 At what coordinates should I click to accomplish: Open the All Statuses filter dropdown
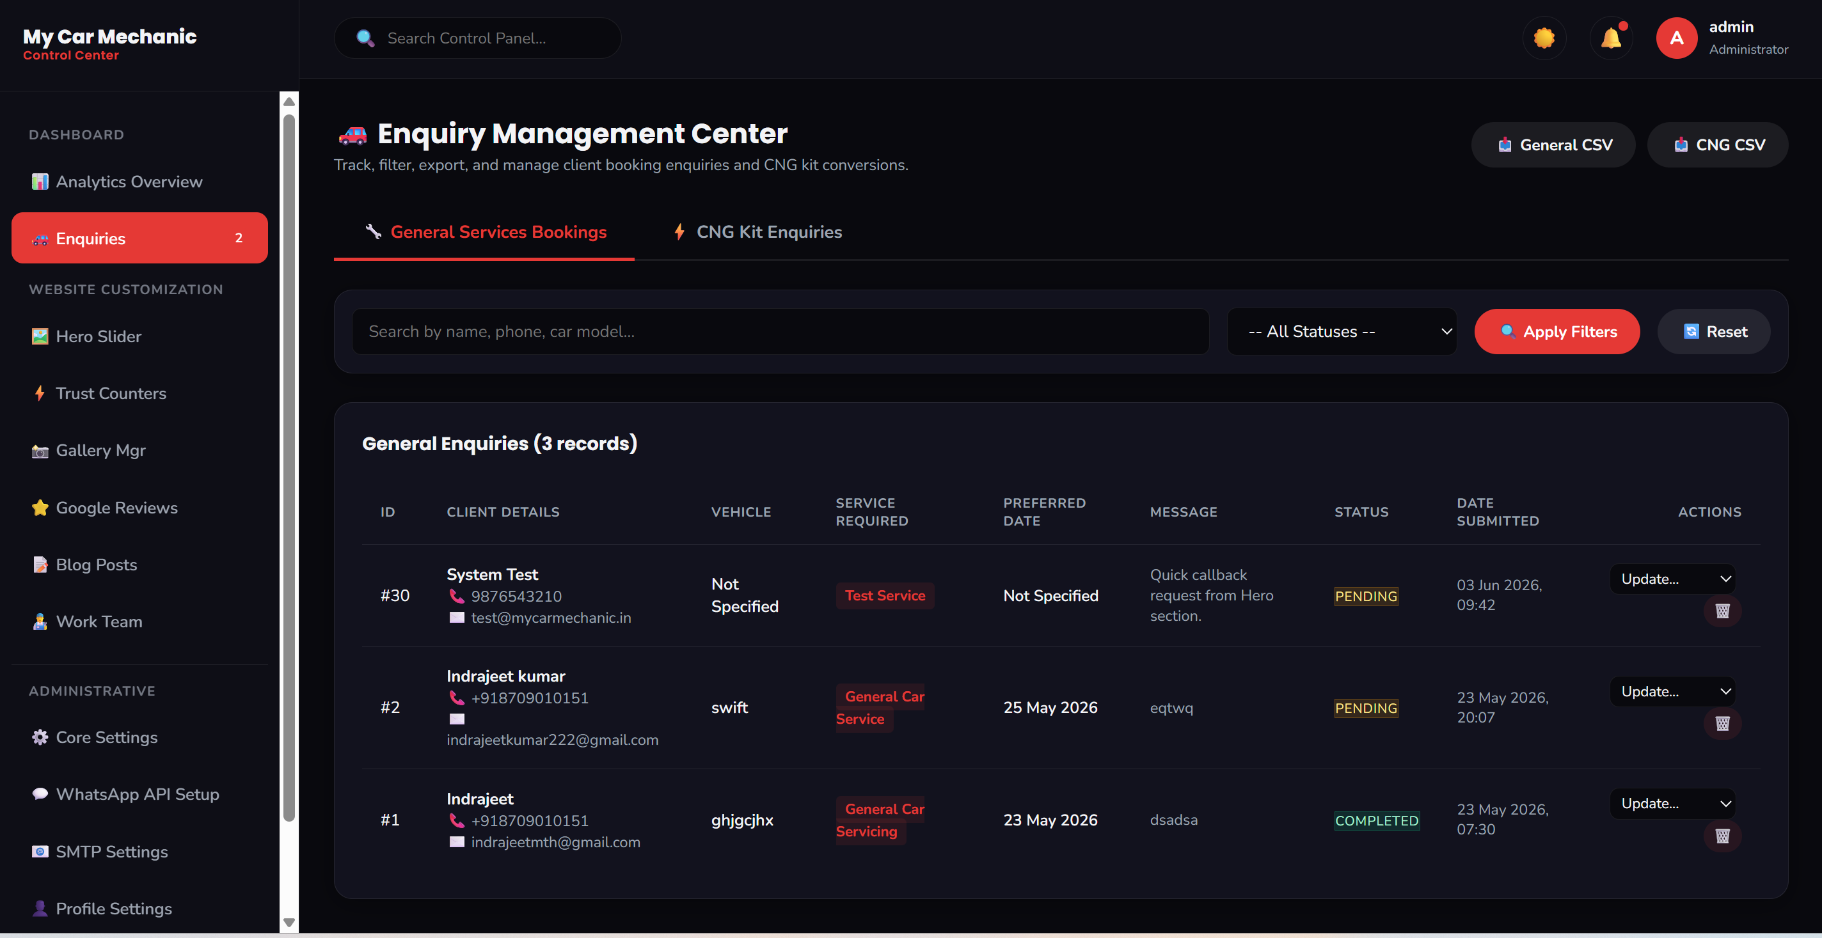point(1341,331)
